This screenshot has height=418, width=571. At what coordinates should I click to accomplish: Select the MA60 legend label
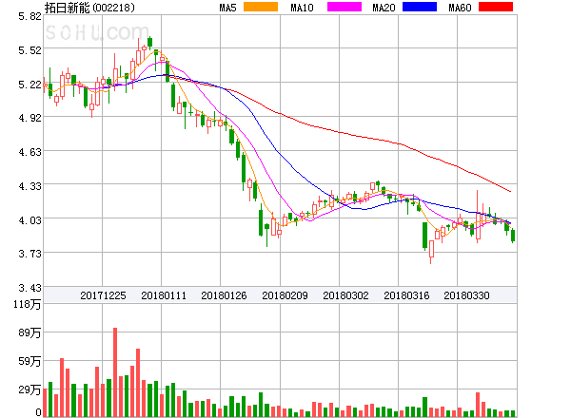[460, 8]
